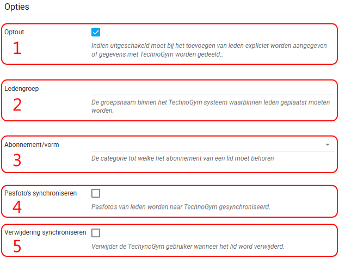Screen dimensions: 339x258
Task: Click the pasfoto's sync description text
Action: 181,207
